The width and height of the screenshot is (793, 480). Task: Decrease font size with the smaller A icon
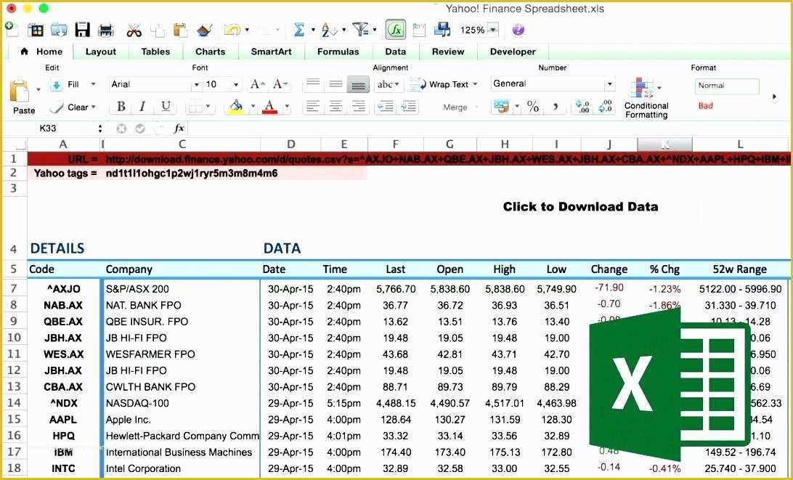[x=280, y=84]
